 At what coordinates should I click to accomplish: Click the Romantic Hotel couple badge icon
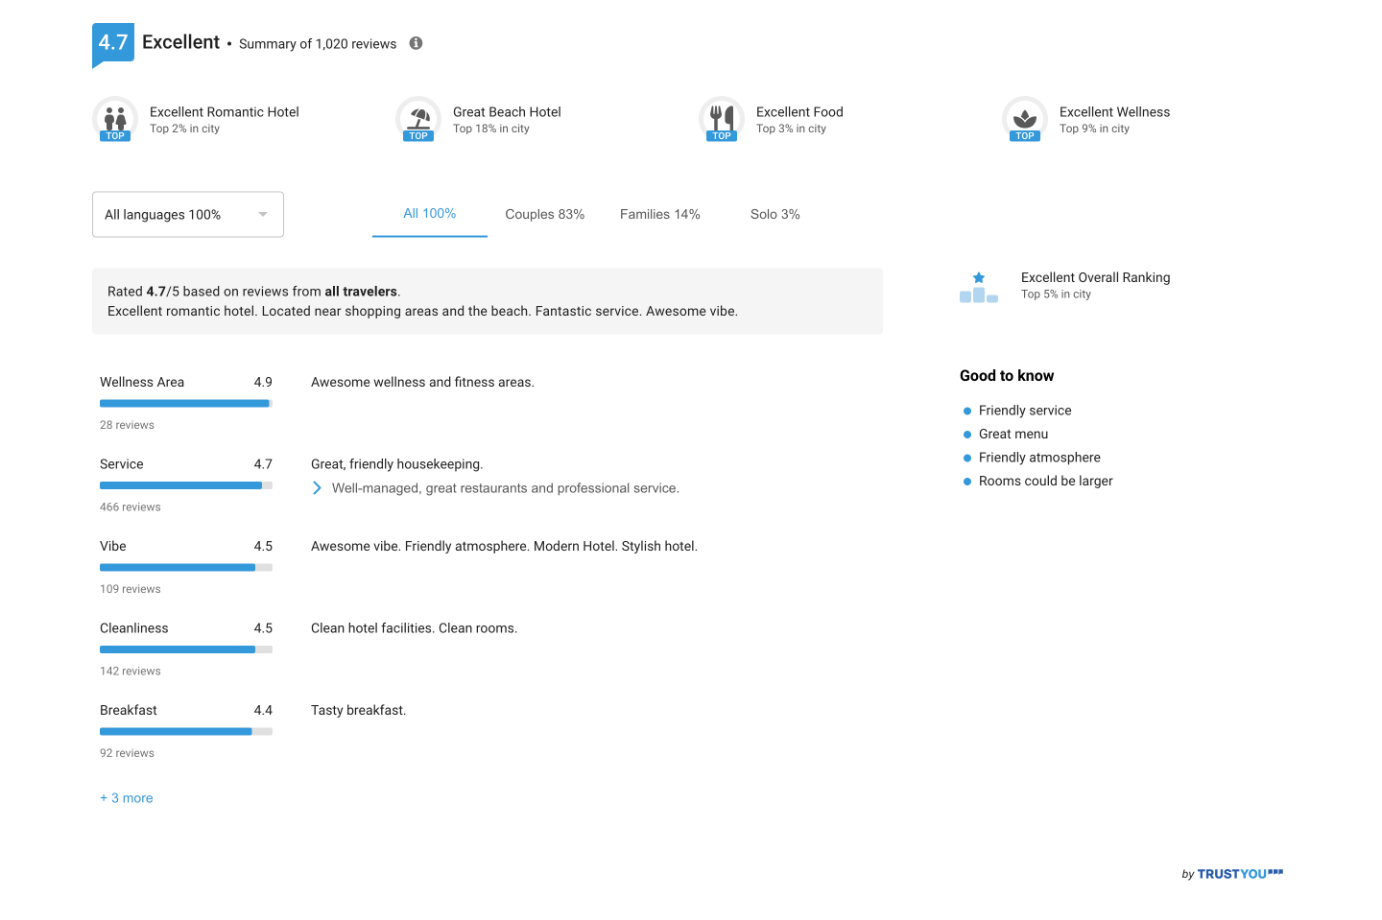(115, 119)
